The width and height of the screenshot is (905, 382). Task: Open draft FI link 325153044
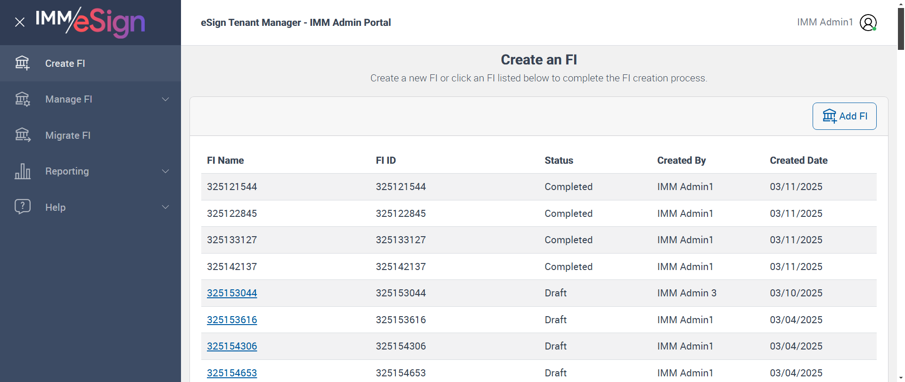(x=232, y=293)
